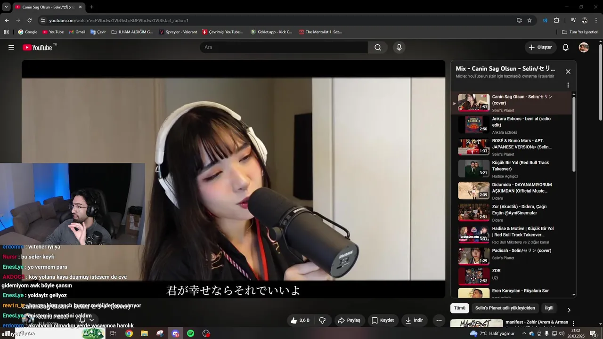Viewport: 603px width, 339px height.
Task: Play Zor (Akustik) - Didem, Çağrı Ergün
Action: (x=511, y=213)
